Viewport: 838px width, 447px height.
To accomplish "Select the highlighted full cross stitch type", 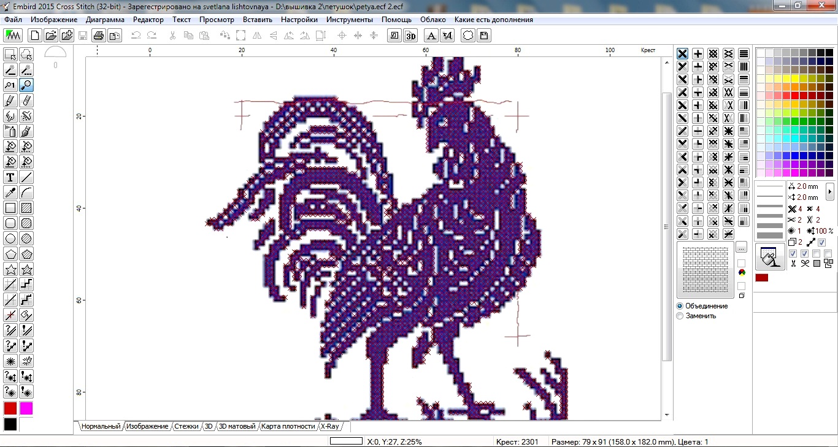I will click(682, 53).
